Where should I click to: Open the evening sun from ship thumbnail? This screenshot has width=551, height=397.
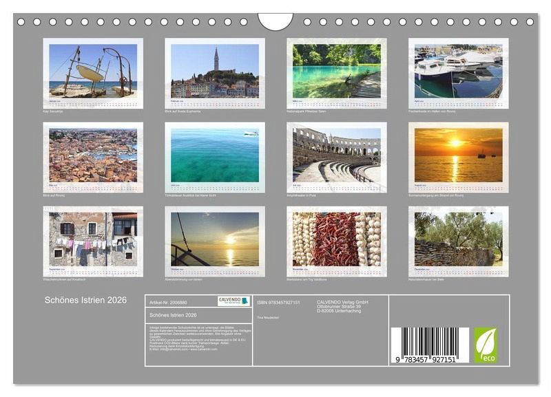(x=215, y=242)
